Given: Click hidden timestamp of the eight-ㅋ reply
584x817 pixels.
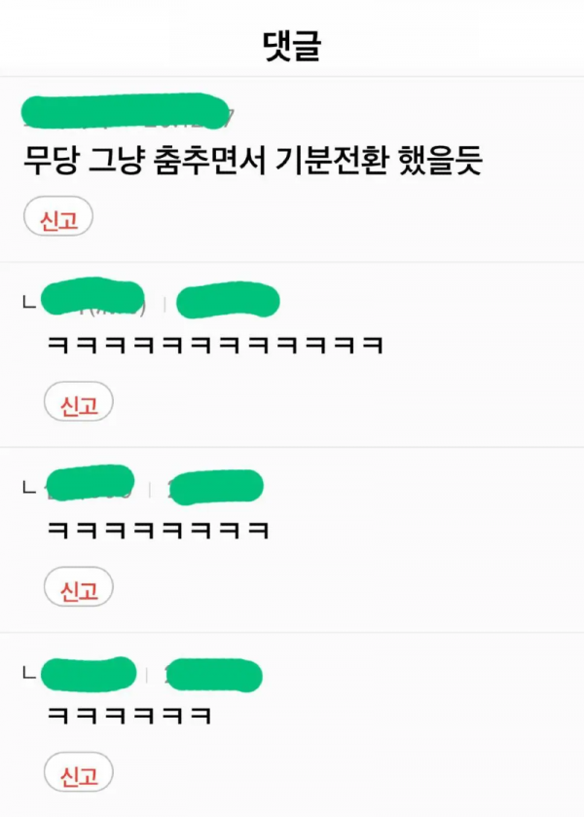Looking at the screenshot, I should click(216, 487).
